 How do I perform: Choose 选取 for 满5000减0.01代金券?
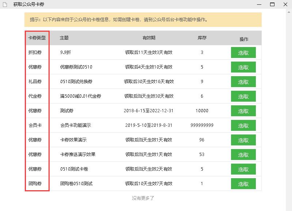[243, 96]
